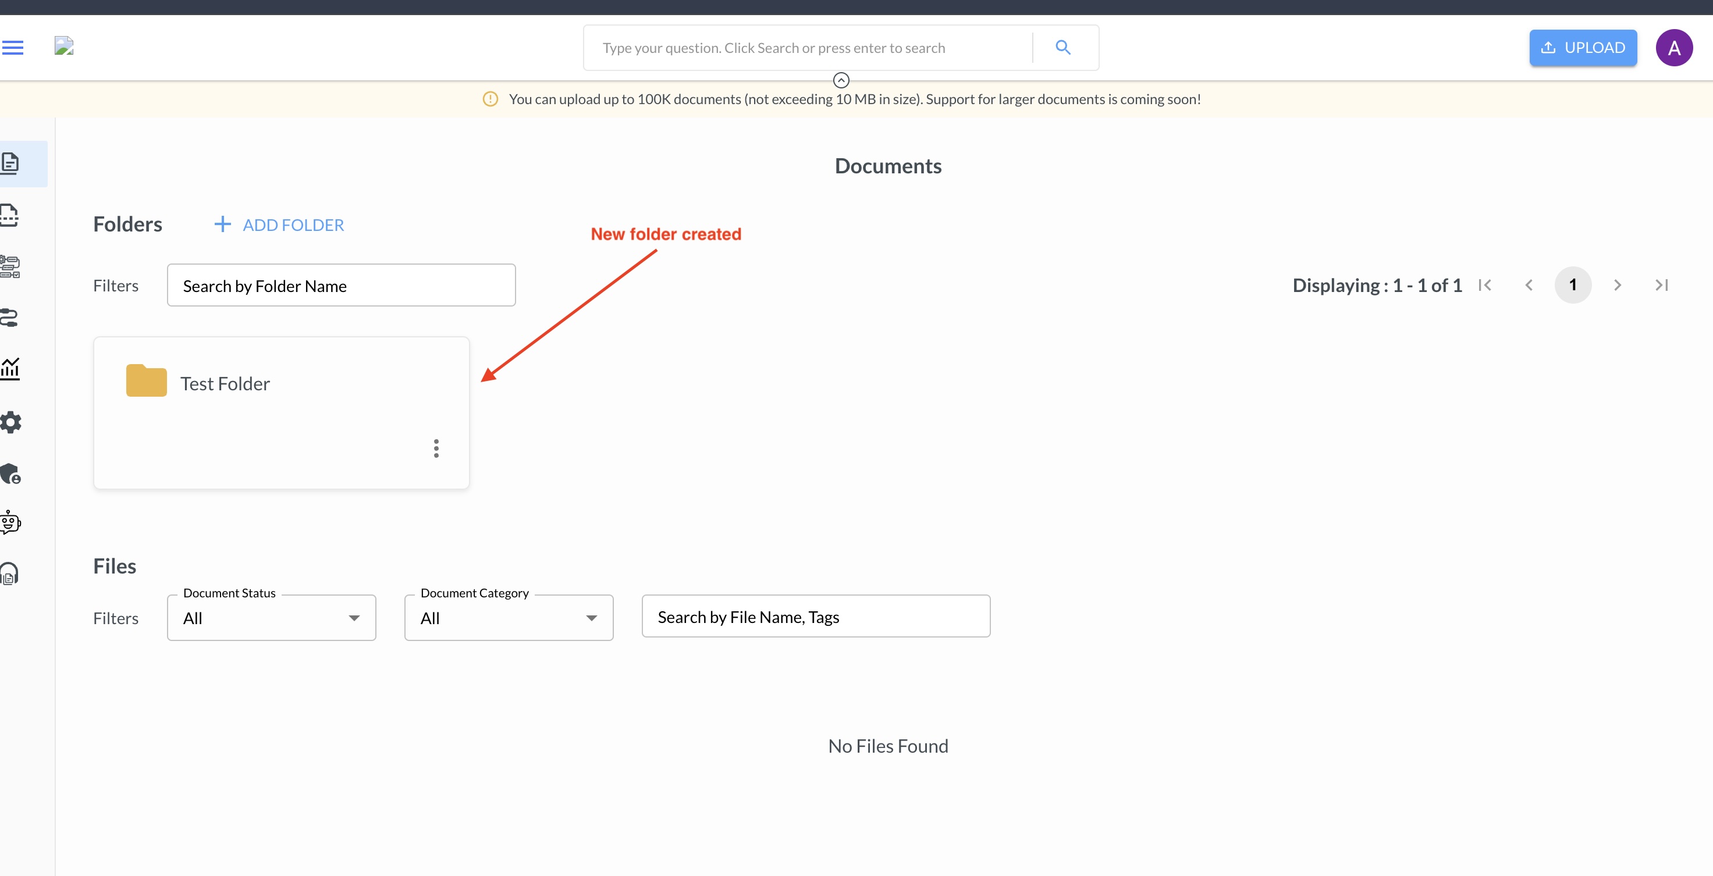Go to the previous folders page
Image resolution: width=1713 pixels, height=876 pixels.
point(1529,285)
